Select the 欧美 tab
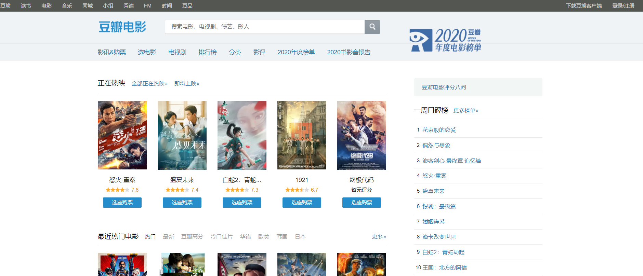 [x=264, y=237]
